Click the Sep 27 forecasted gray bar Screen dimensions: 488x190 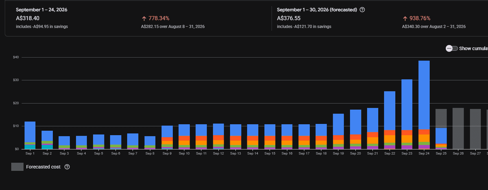(475, 129)
